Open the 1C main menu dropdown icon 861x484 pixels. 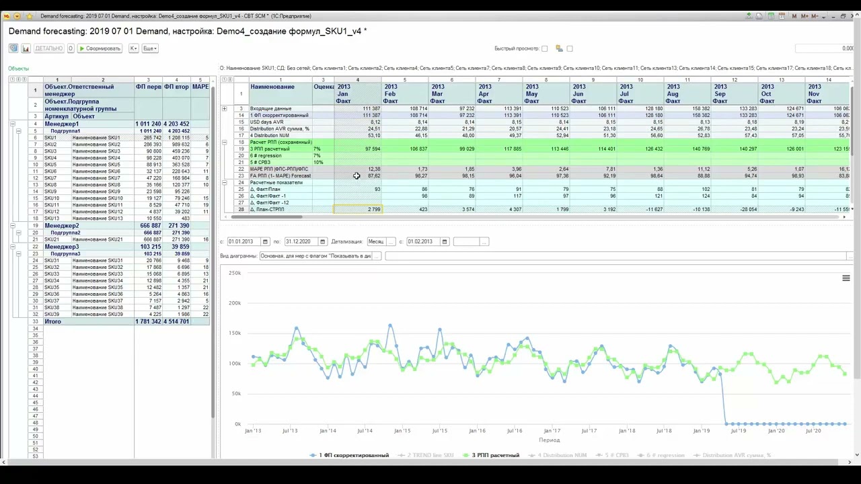(x=17, y=16)
